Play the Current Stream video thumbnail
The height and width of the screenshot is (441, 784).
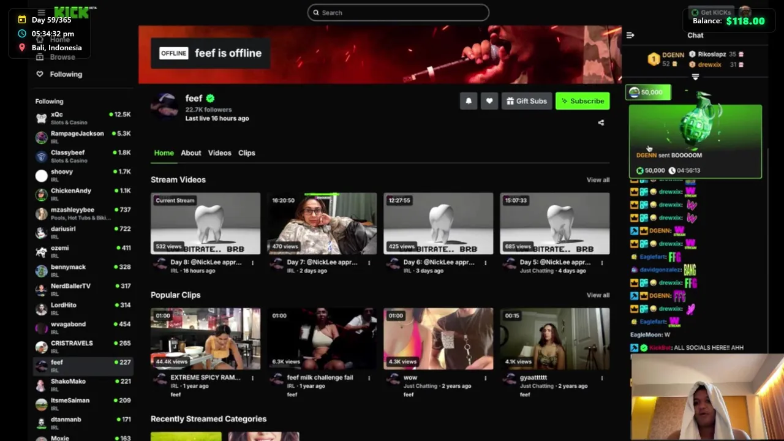click(205, 224)
